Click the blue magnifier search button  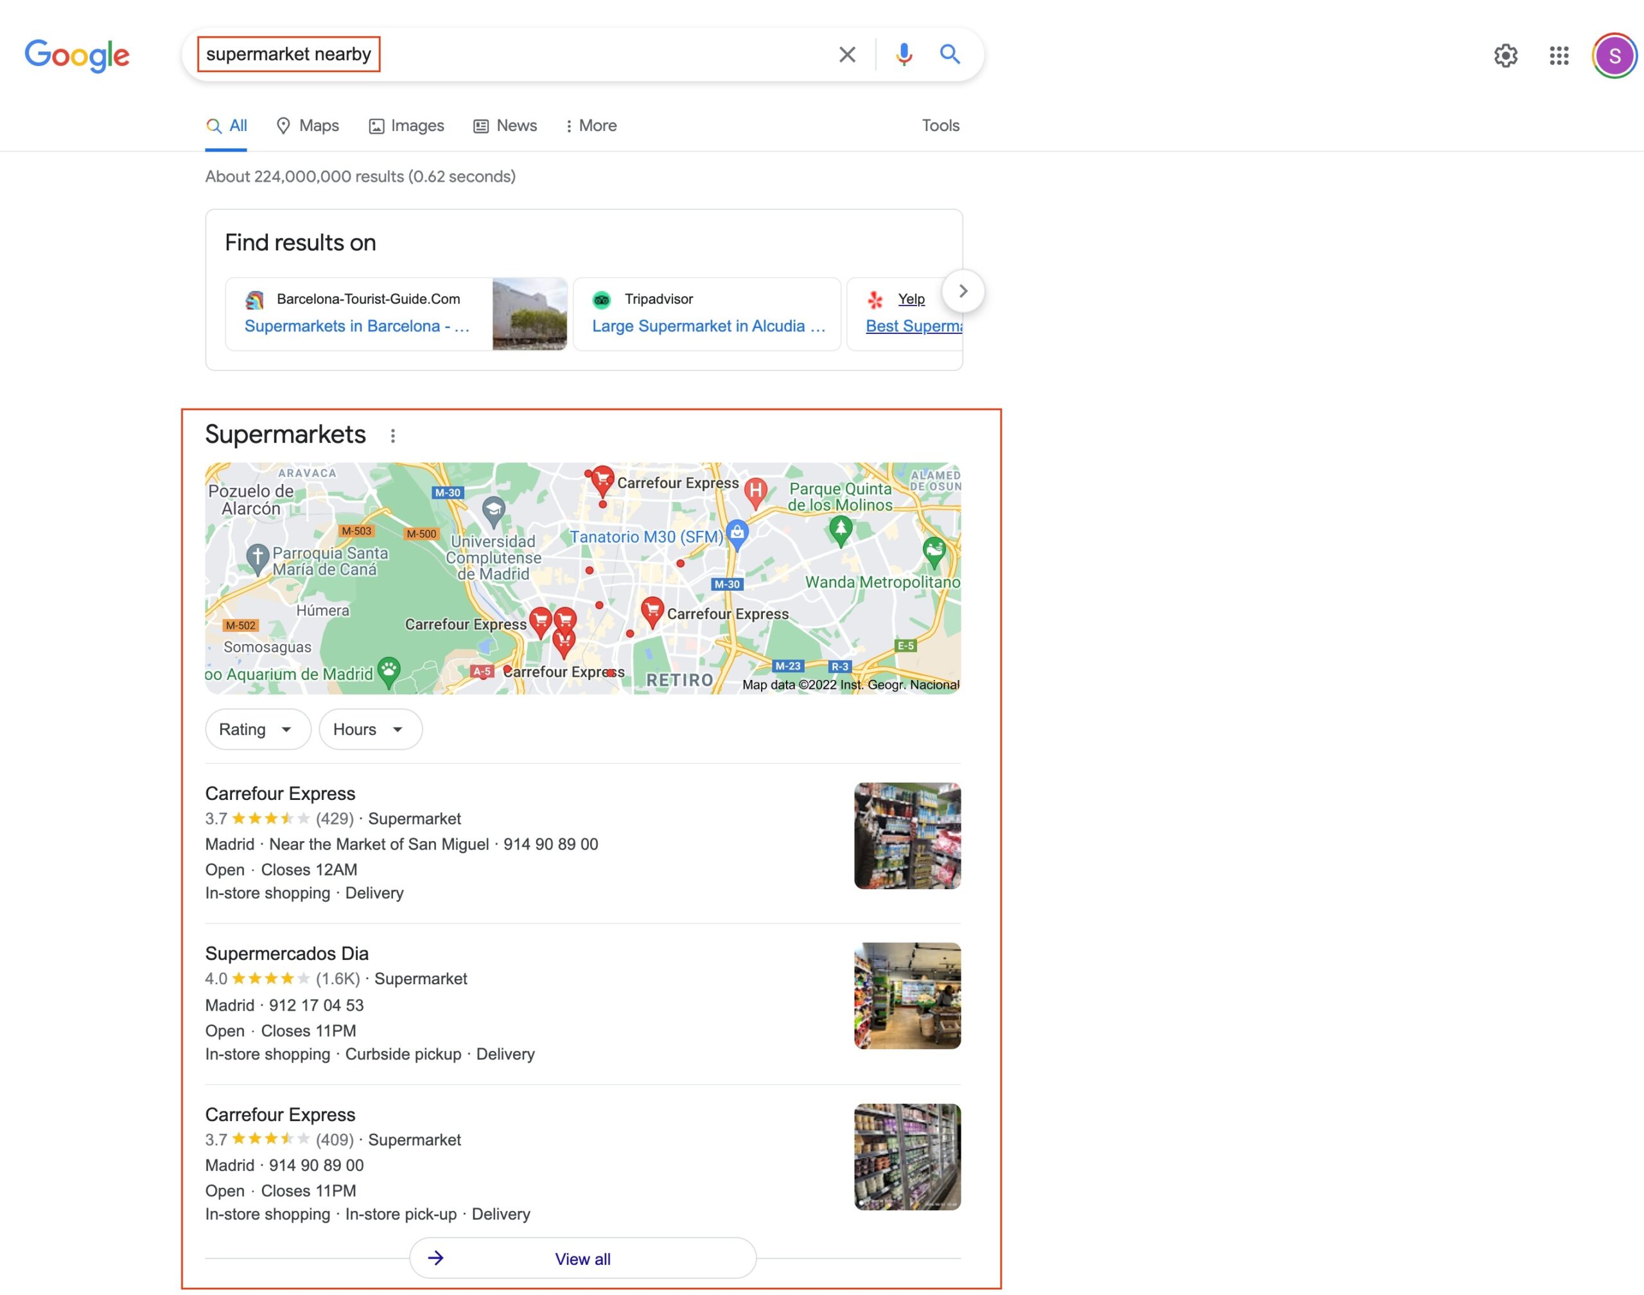click(950, 55)
